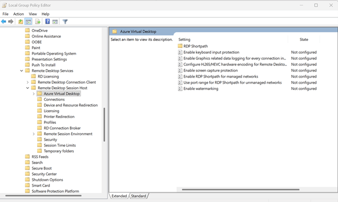Screen dimensions: 338x202
Task: Open the Action menu
Action: [x=19, y=14]
